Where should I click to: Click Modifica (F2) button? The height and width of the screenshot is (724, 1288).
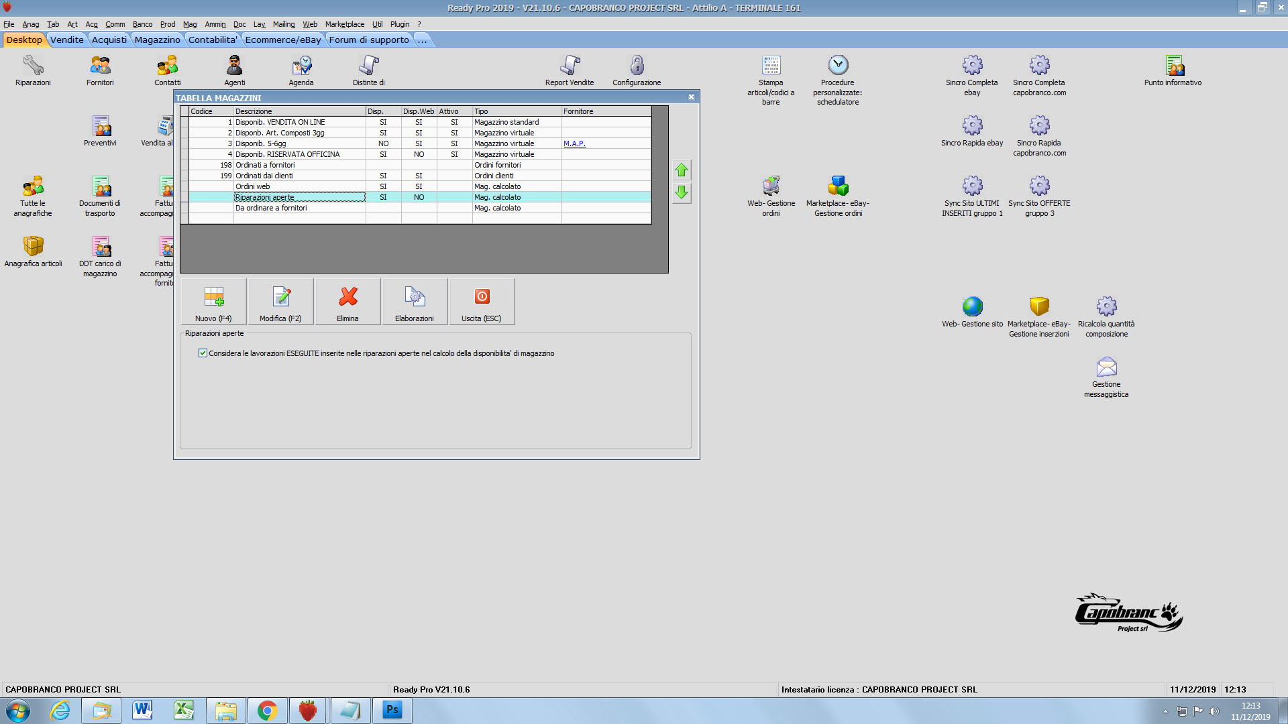(x=280, y=302)
